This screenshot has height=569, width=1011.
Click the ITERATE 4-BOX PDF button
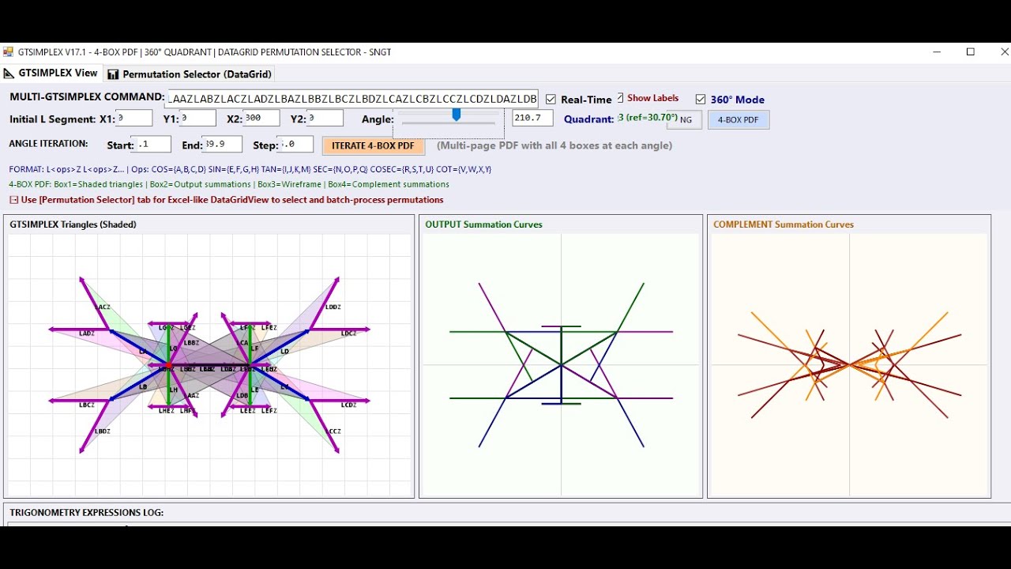click(x=373, y=145)
